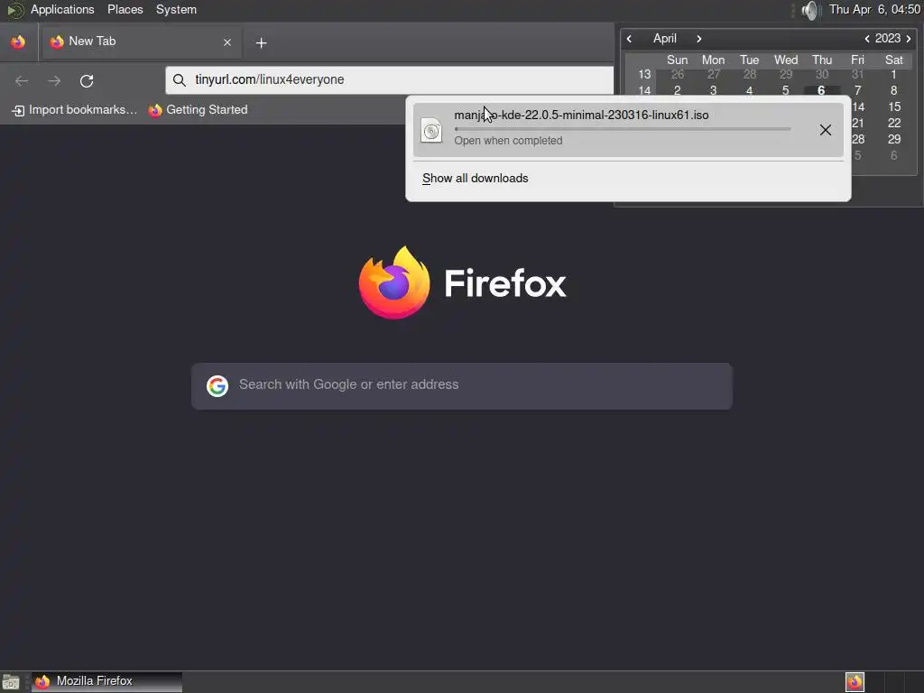924x693 pixels.
Task: Click the Google logo in search box
Action: (217, 386)
